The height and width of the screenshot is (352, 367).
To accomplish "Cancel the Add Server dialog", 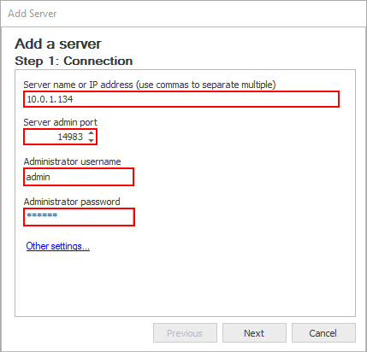I will coord(323,333).
